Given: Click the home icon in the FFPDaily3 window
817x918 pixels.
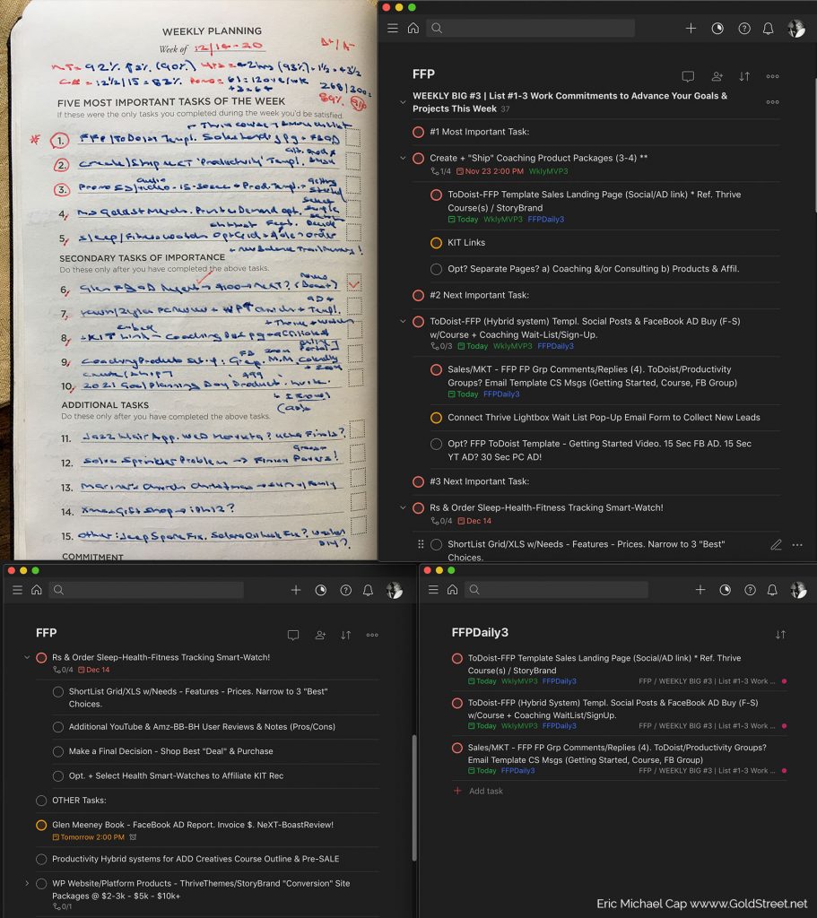Looking at the screenshot, I should pos(452,590).
